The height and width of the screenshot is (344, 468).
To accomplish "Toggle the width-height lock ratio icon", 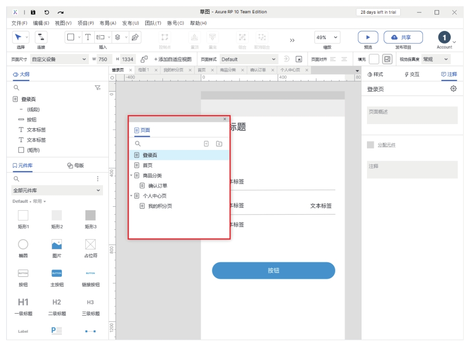I will (x=144, y=59).
